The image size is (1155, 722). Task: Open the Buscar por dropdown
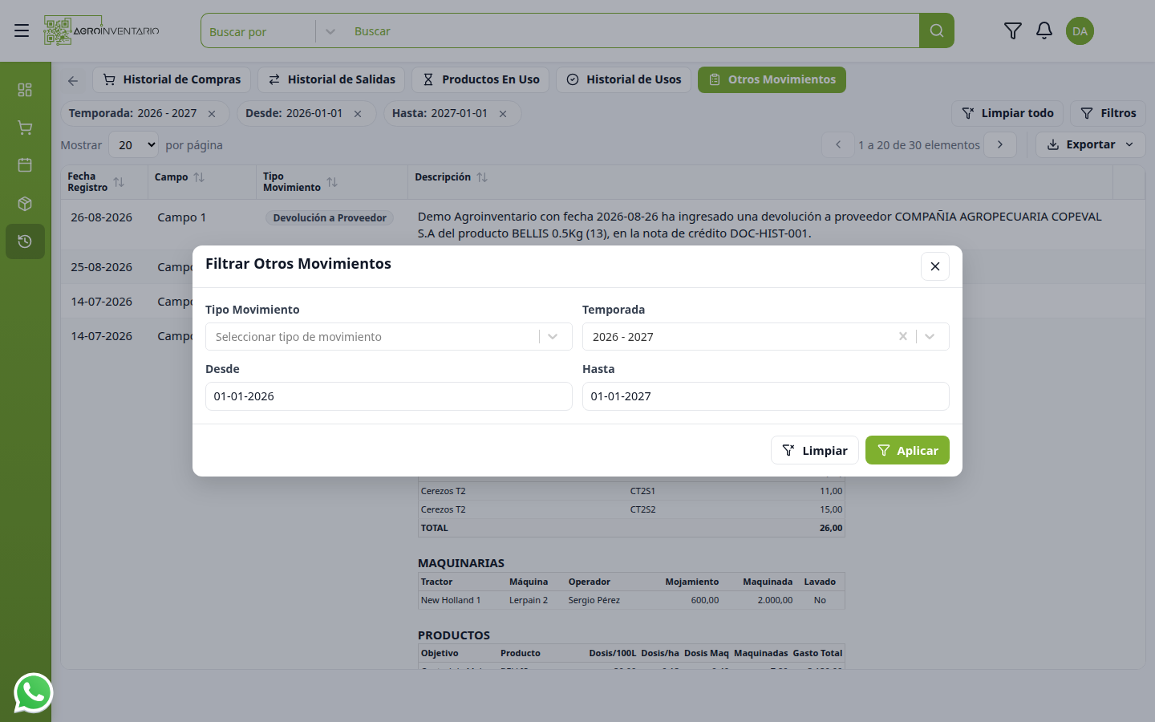click(273, 31)
